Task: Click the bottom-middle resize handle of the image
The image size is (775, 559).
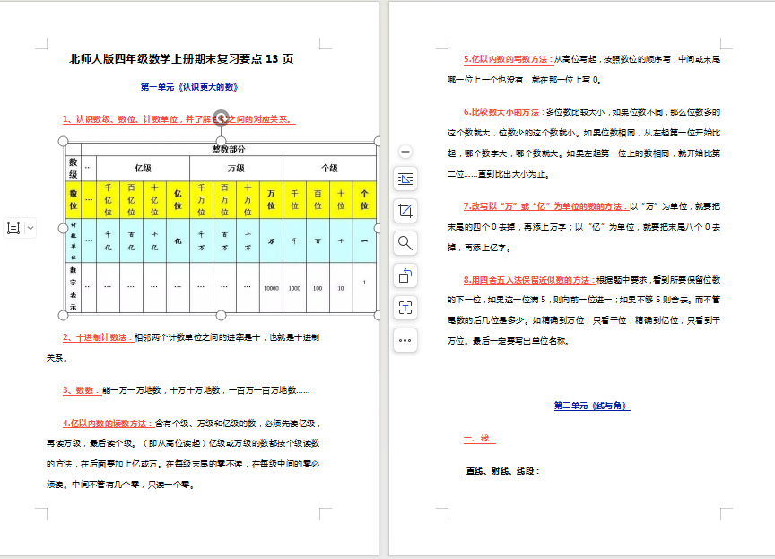Action: (221, 315)
